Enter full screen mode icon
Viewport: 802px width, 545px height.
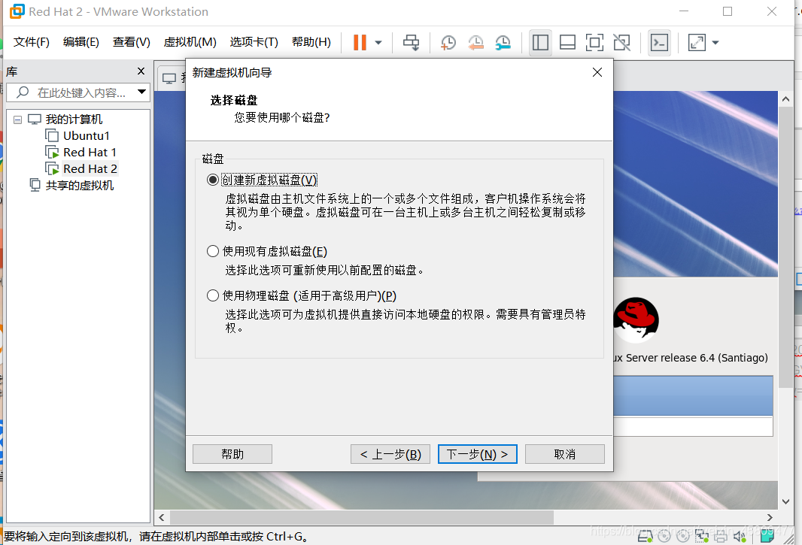(x=594, y=42)
